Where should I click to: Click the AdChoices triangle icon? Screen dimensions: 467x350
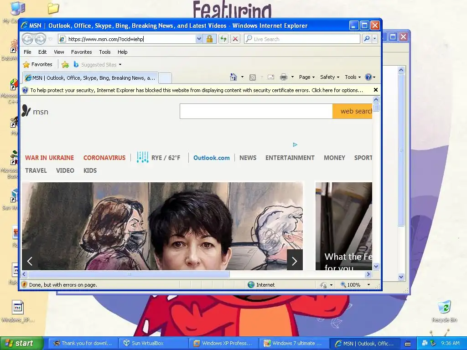[295, 144]
